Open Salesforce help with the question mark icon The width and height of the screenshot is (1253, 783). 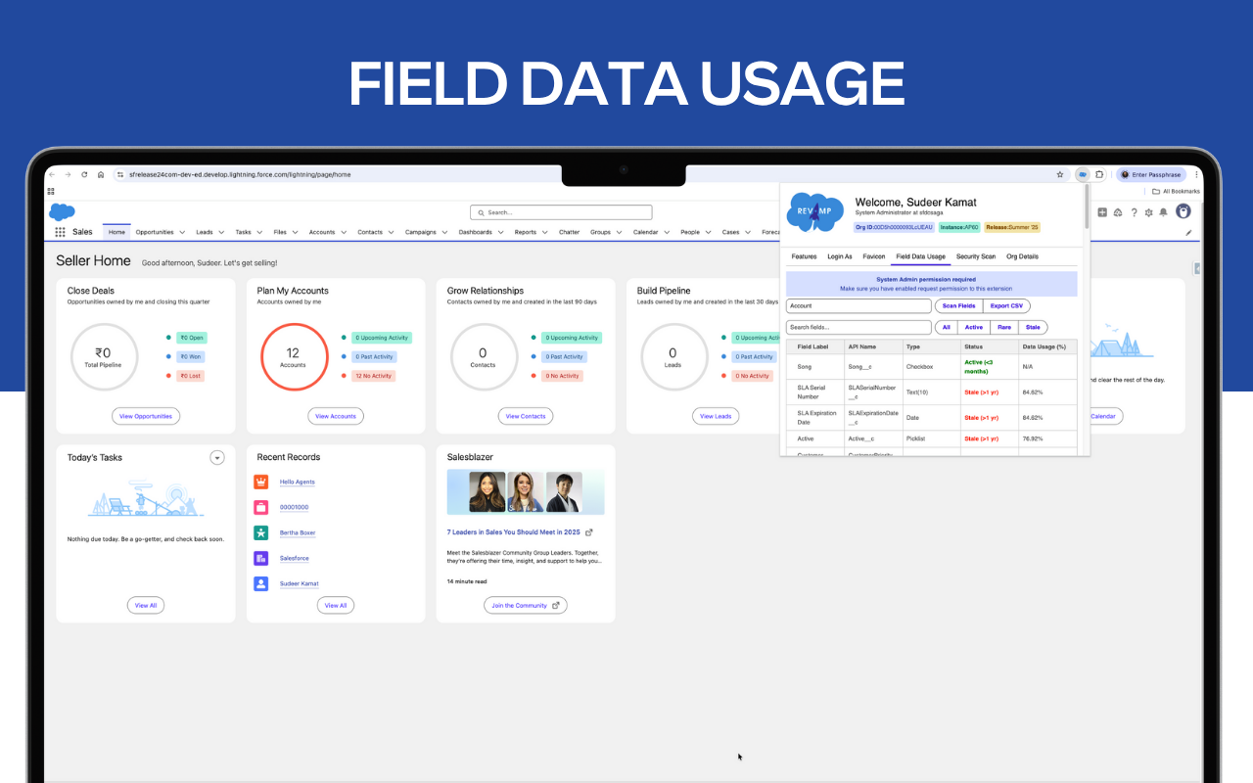[x=1134, y=212]
